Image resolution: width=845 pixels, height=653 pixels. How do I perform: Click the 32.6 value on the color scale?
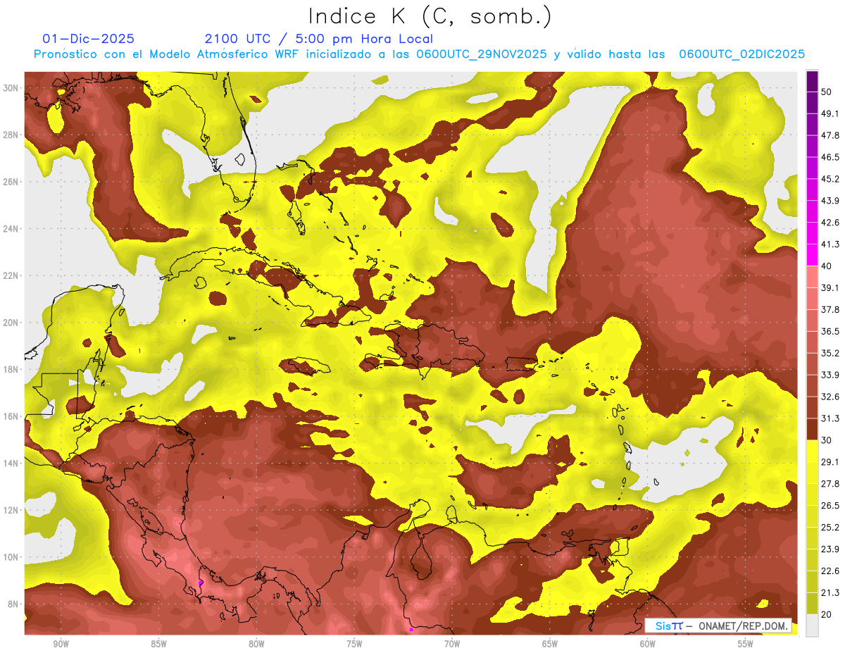831,397
